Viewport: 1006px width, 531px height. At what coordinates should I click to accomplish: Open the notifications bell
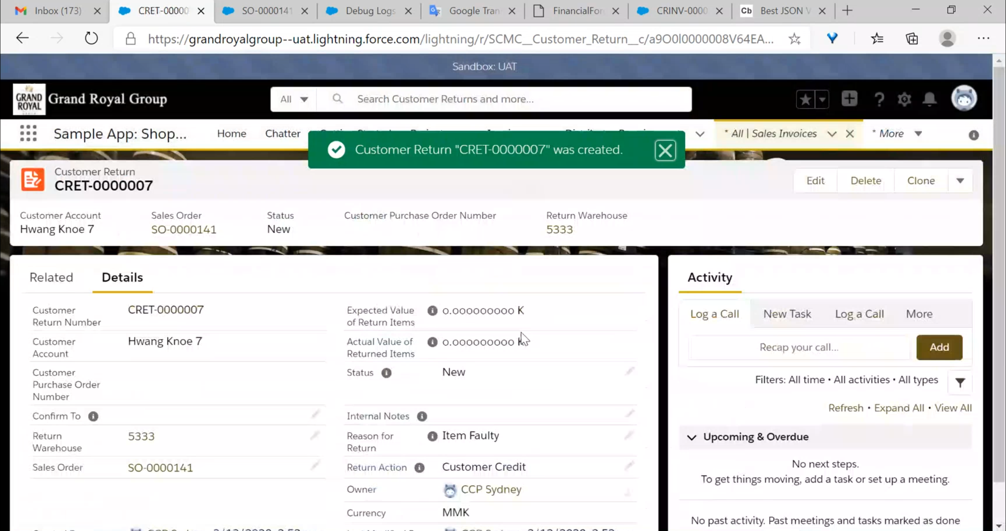(929, 99)
